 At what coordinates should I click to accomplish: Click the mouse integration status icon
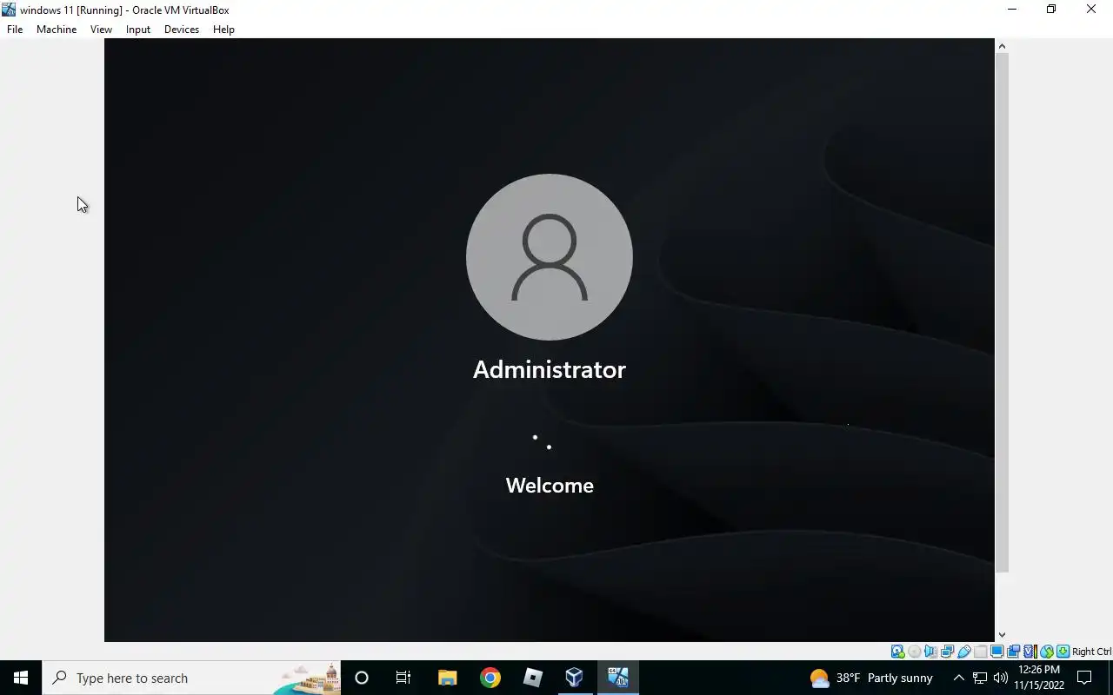[1047, 652]
